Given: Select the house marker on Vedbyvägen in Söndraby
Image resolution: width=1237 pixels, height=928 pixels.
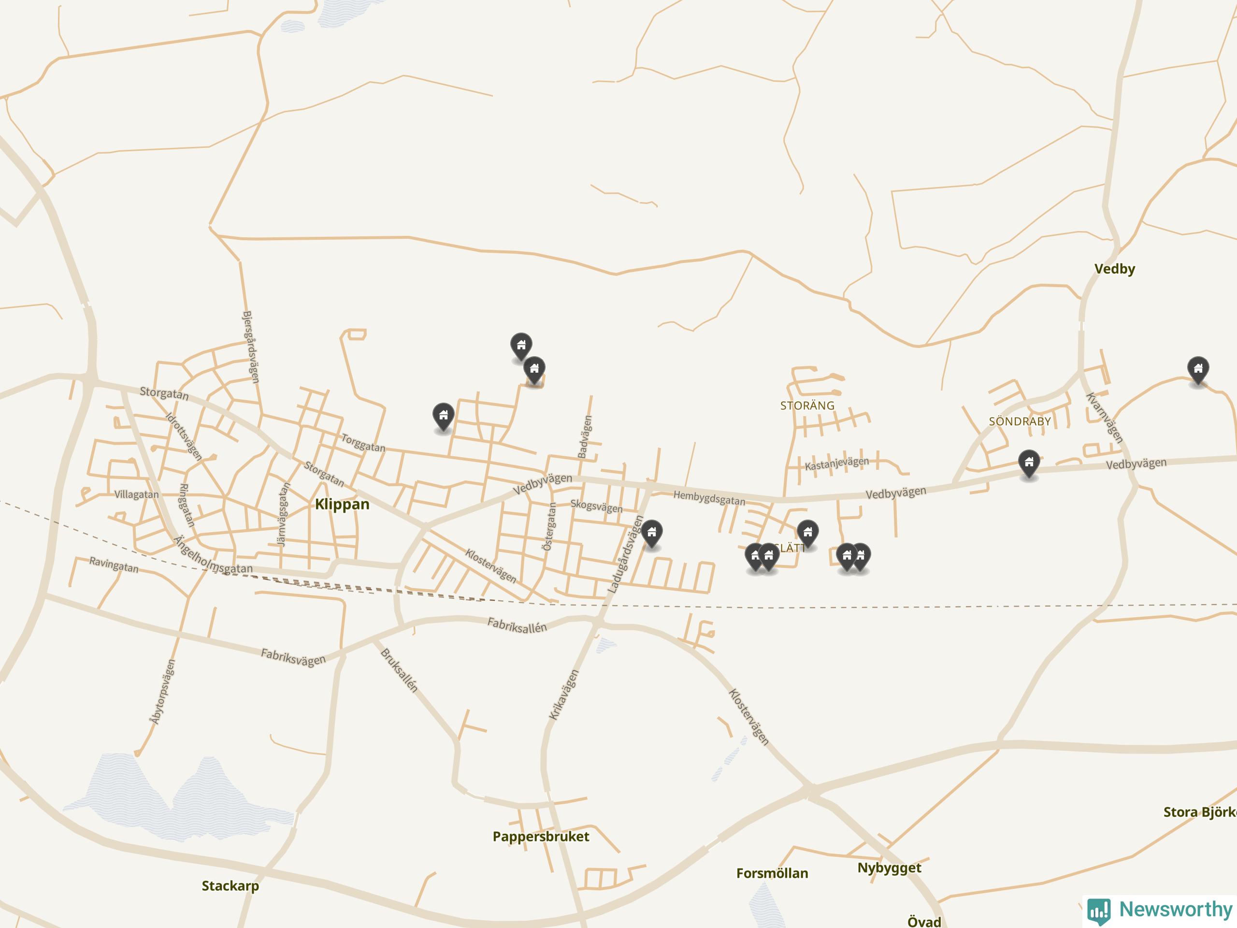Looking at the screenshot, I should pos(1029,463).
